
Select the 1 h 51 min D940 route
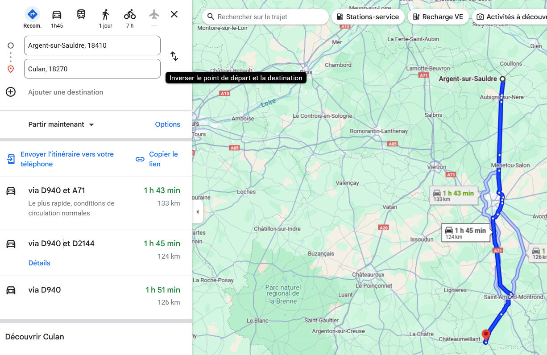tap(96, 297)
